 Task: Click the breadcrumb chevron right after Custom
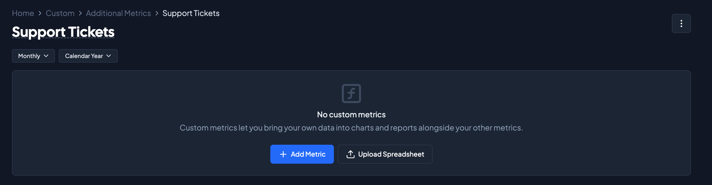point(80,13)
